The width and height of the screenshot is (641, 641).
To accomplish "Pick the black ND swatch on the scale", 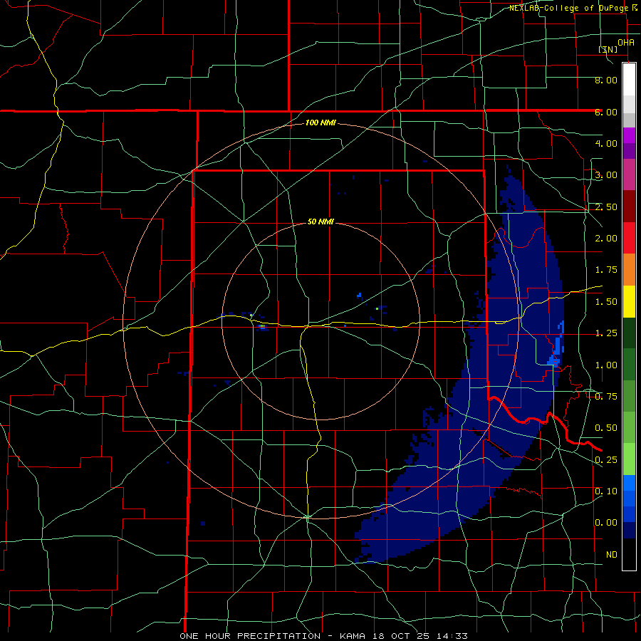I will click(629, 554).
